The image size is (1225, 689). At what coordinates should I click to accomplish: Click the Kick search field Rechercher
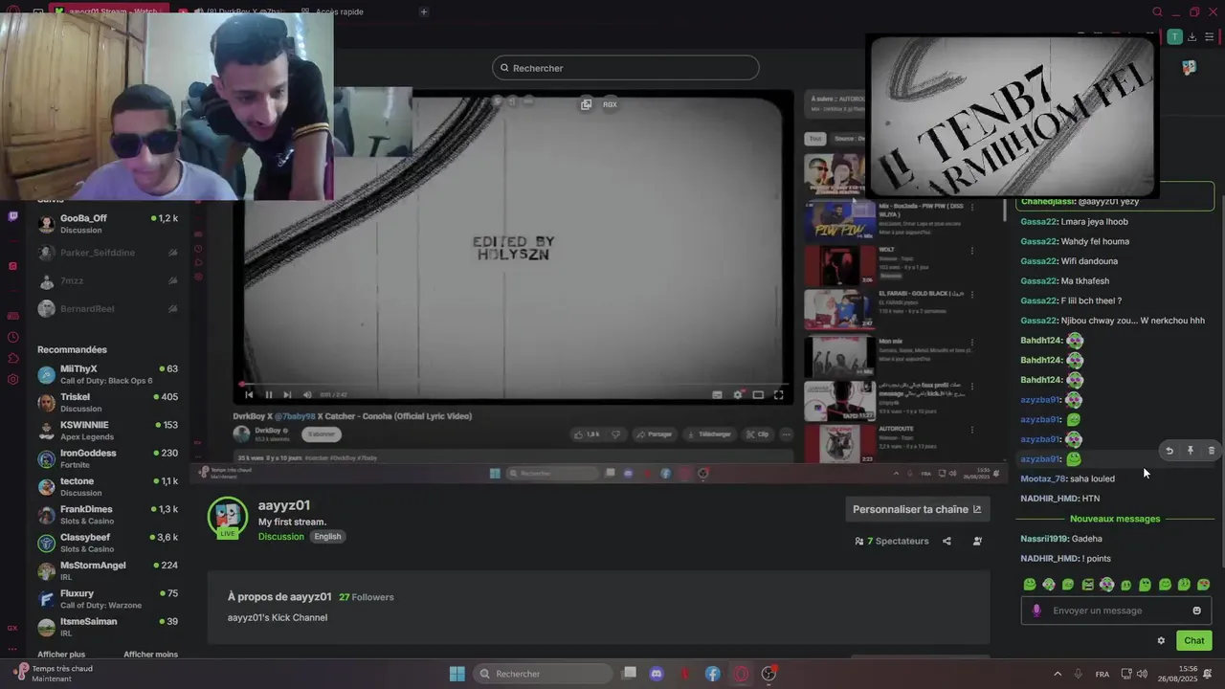click(626, 68)
